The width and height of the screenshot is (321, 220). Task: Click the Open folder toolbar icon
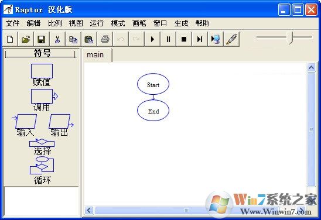tap(26, 39)
